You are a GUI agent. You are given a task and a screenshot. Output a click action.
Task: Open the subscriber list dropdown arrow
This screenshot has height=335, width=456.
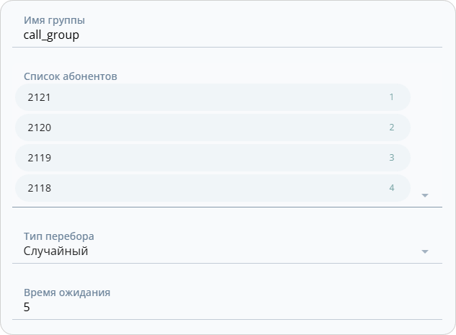pyautogui.click(x=424, y=195)
